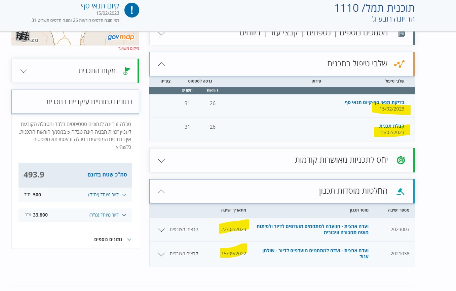
Task: Expand the יחס לתכניות מאושרות קודמות section
Action: 161,160
